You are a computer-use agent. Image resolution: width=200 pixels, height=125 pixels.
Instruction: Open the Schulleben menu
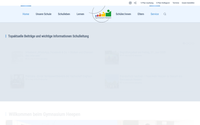pos(64,14)
